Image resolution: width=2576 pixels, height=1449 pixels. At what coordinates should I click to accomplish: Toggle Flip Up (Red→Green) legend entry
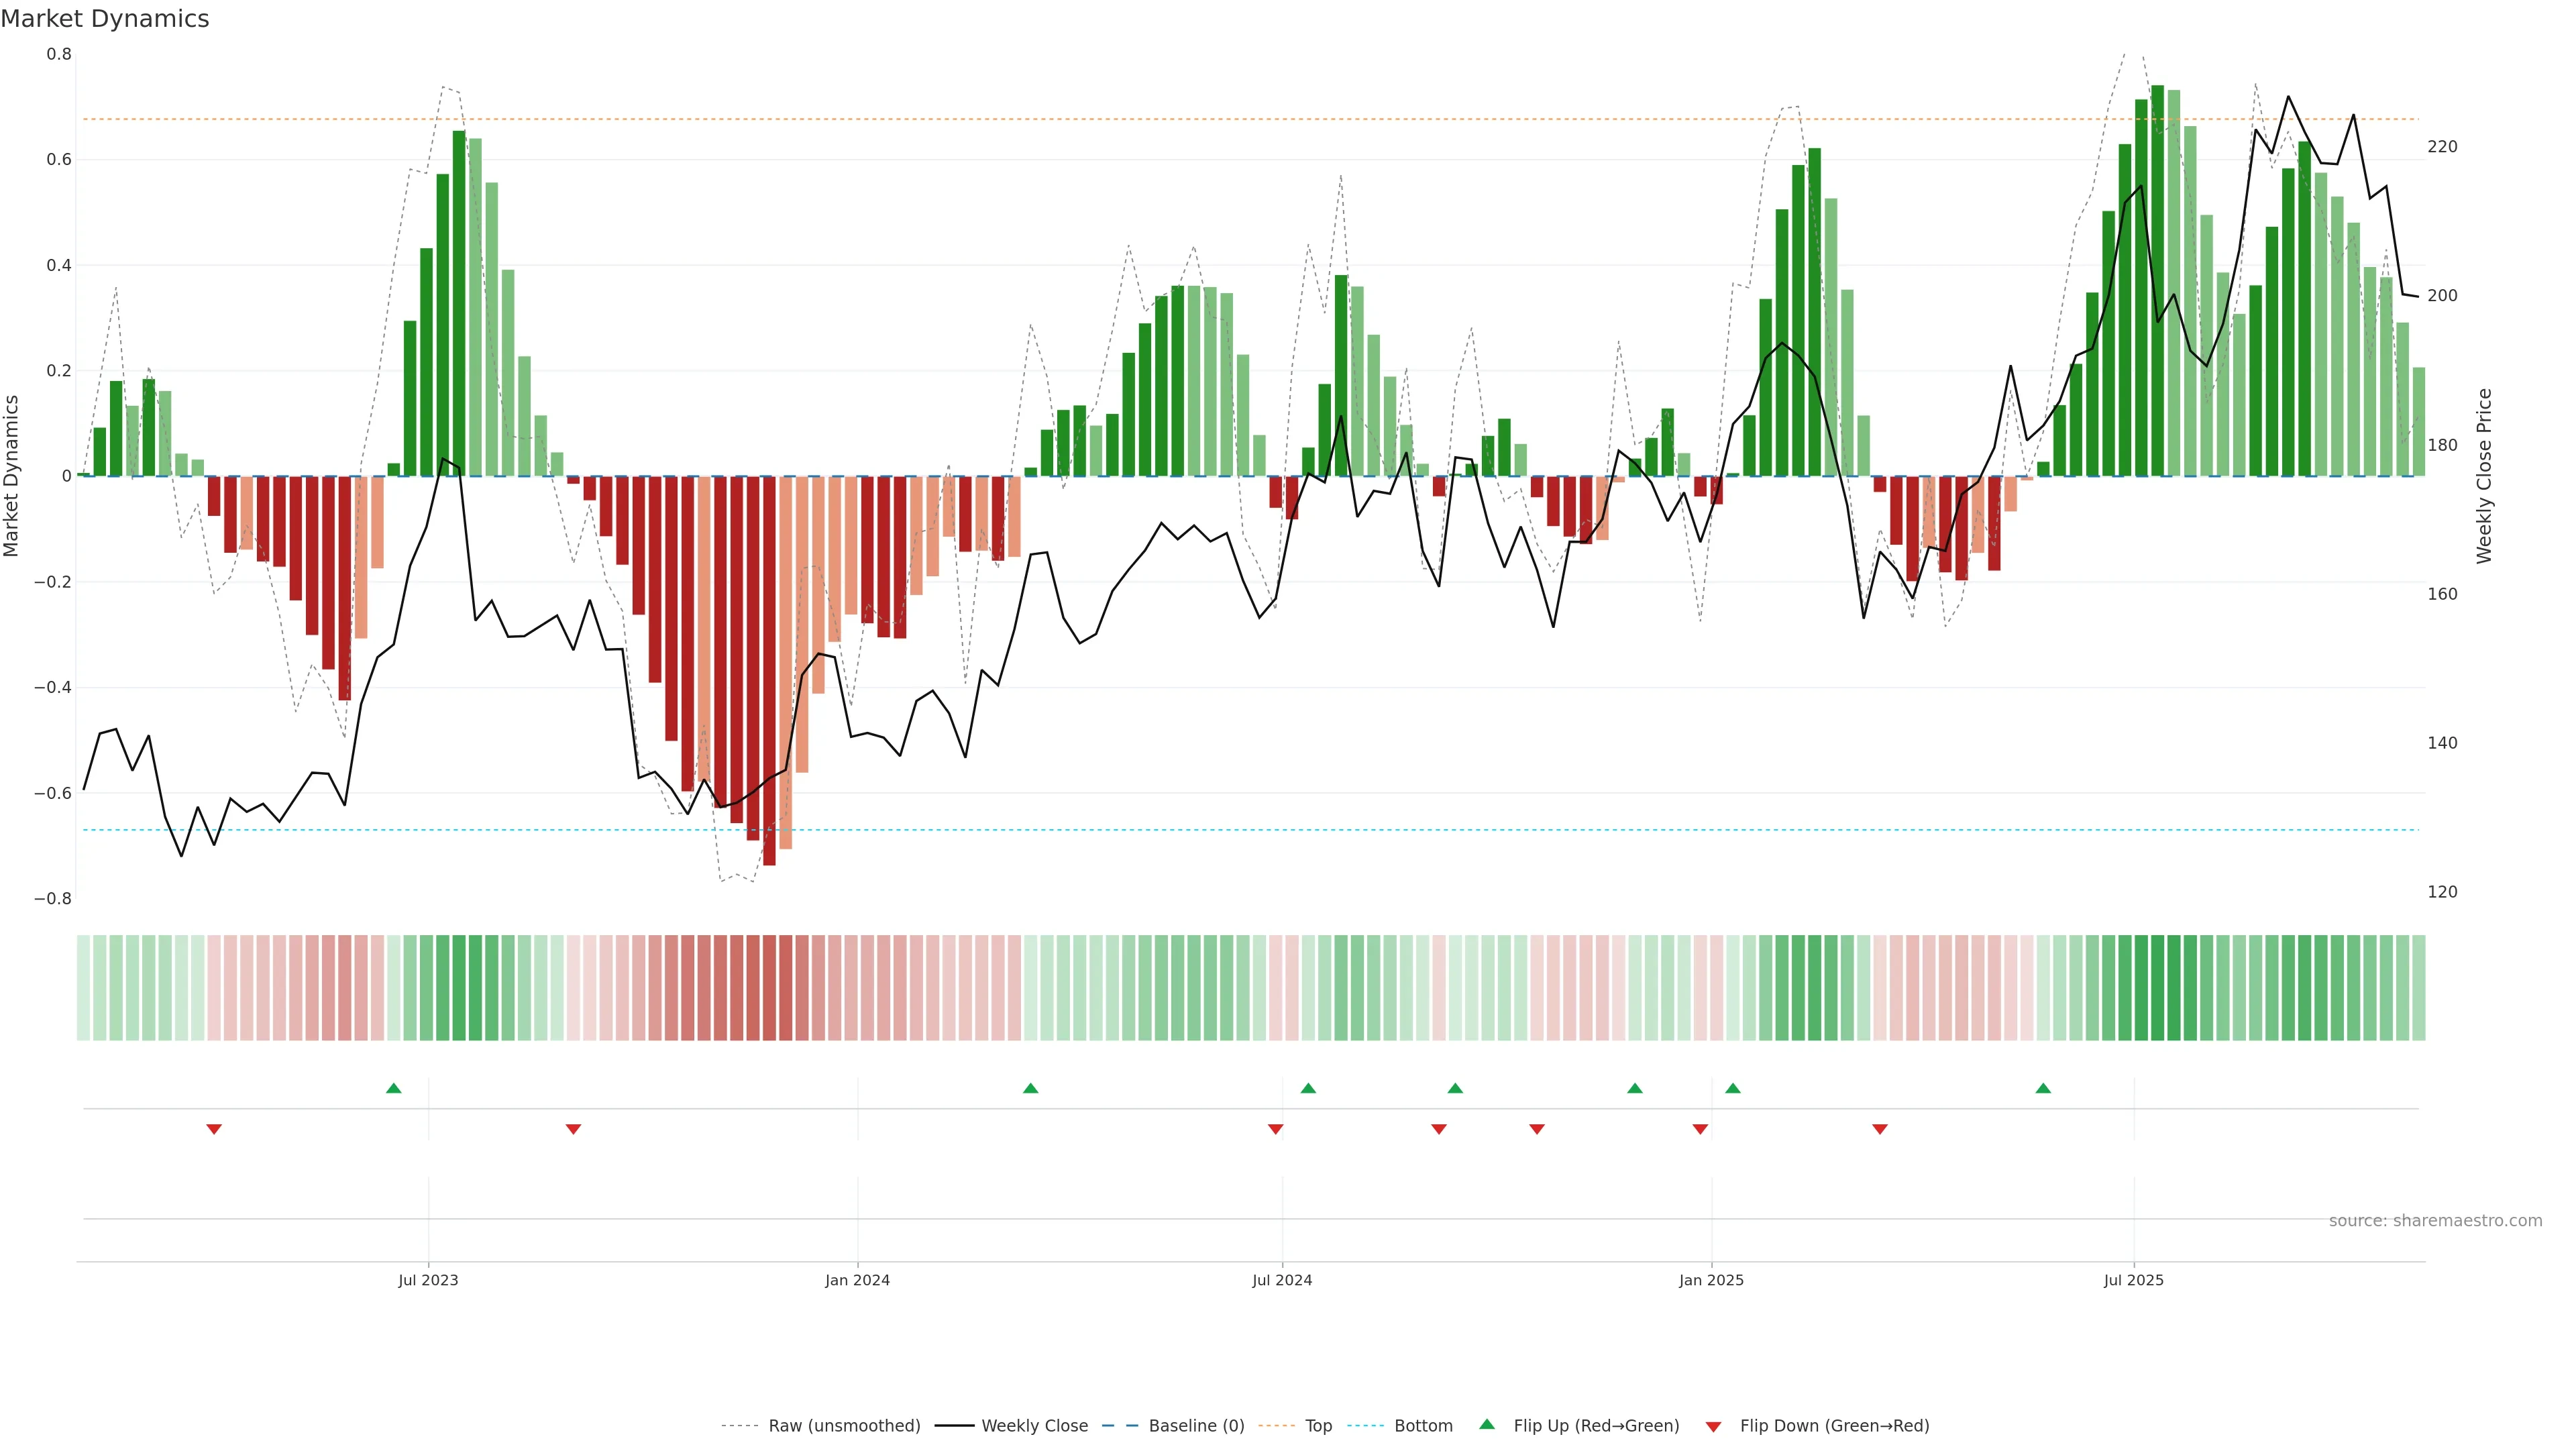(x=1596, y=1426)
